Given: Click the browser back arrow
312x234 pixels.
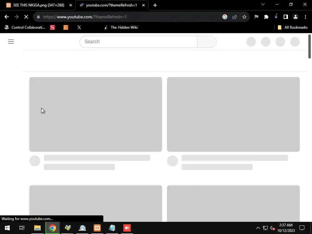Looking at the screenshot, I should [7, 17].
